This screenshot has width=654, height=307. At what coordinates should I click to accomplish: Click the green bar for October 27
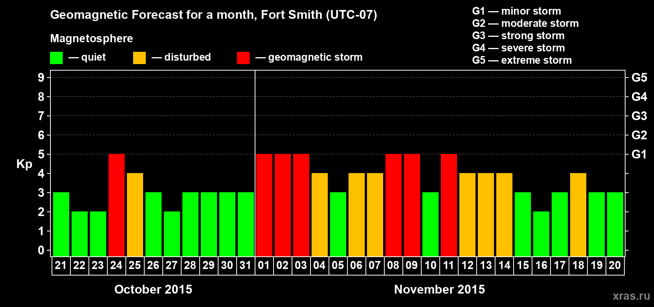(172, 234)
